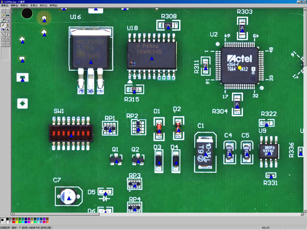Open the 影像 (Image) menu
This screenshot has width=307, height=230.
click(34, 5)
